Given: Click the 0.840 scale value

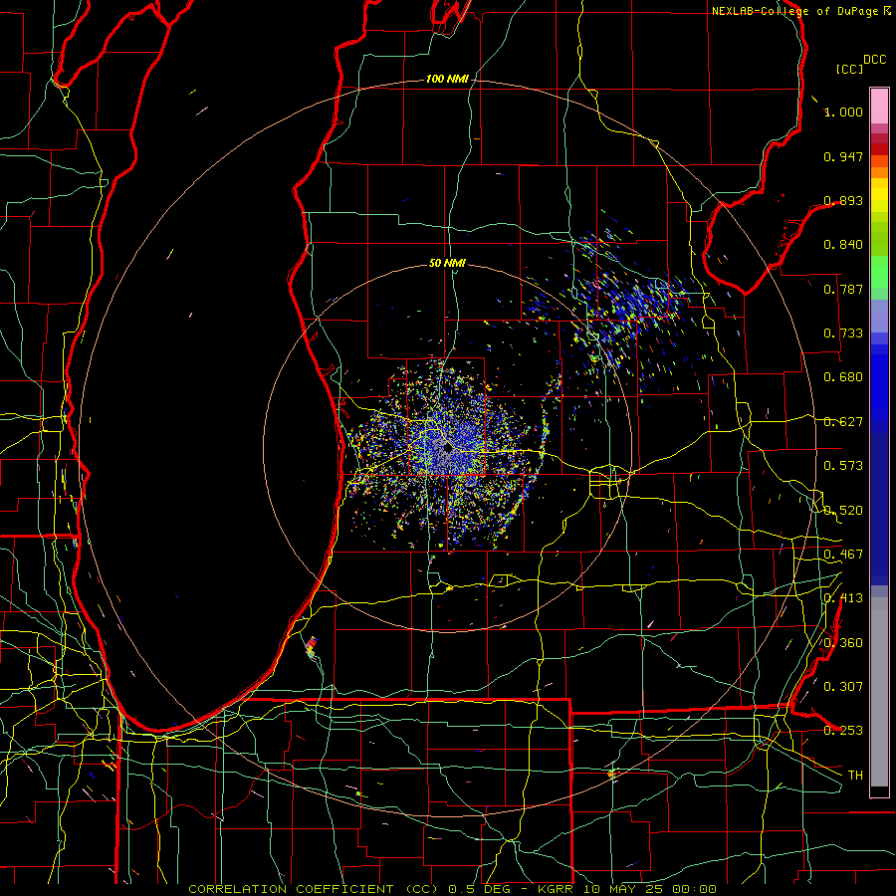Looking at the screenshot, I should (x=843, y=245).
